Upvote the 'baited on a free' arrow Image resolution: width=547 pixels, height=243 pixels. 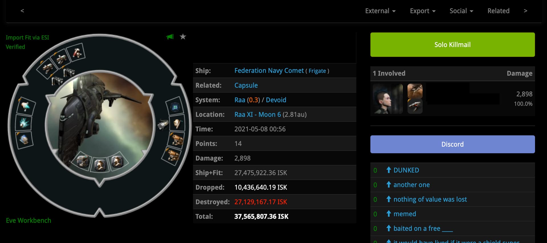[x=389, y=228]
